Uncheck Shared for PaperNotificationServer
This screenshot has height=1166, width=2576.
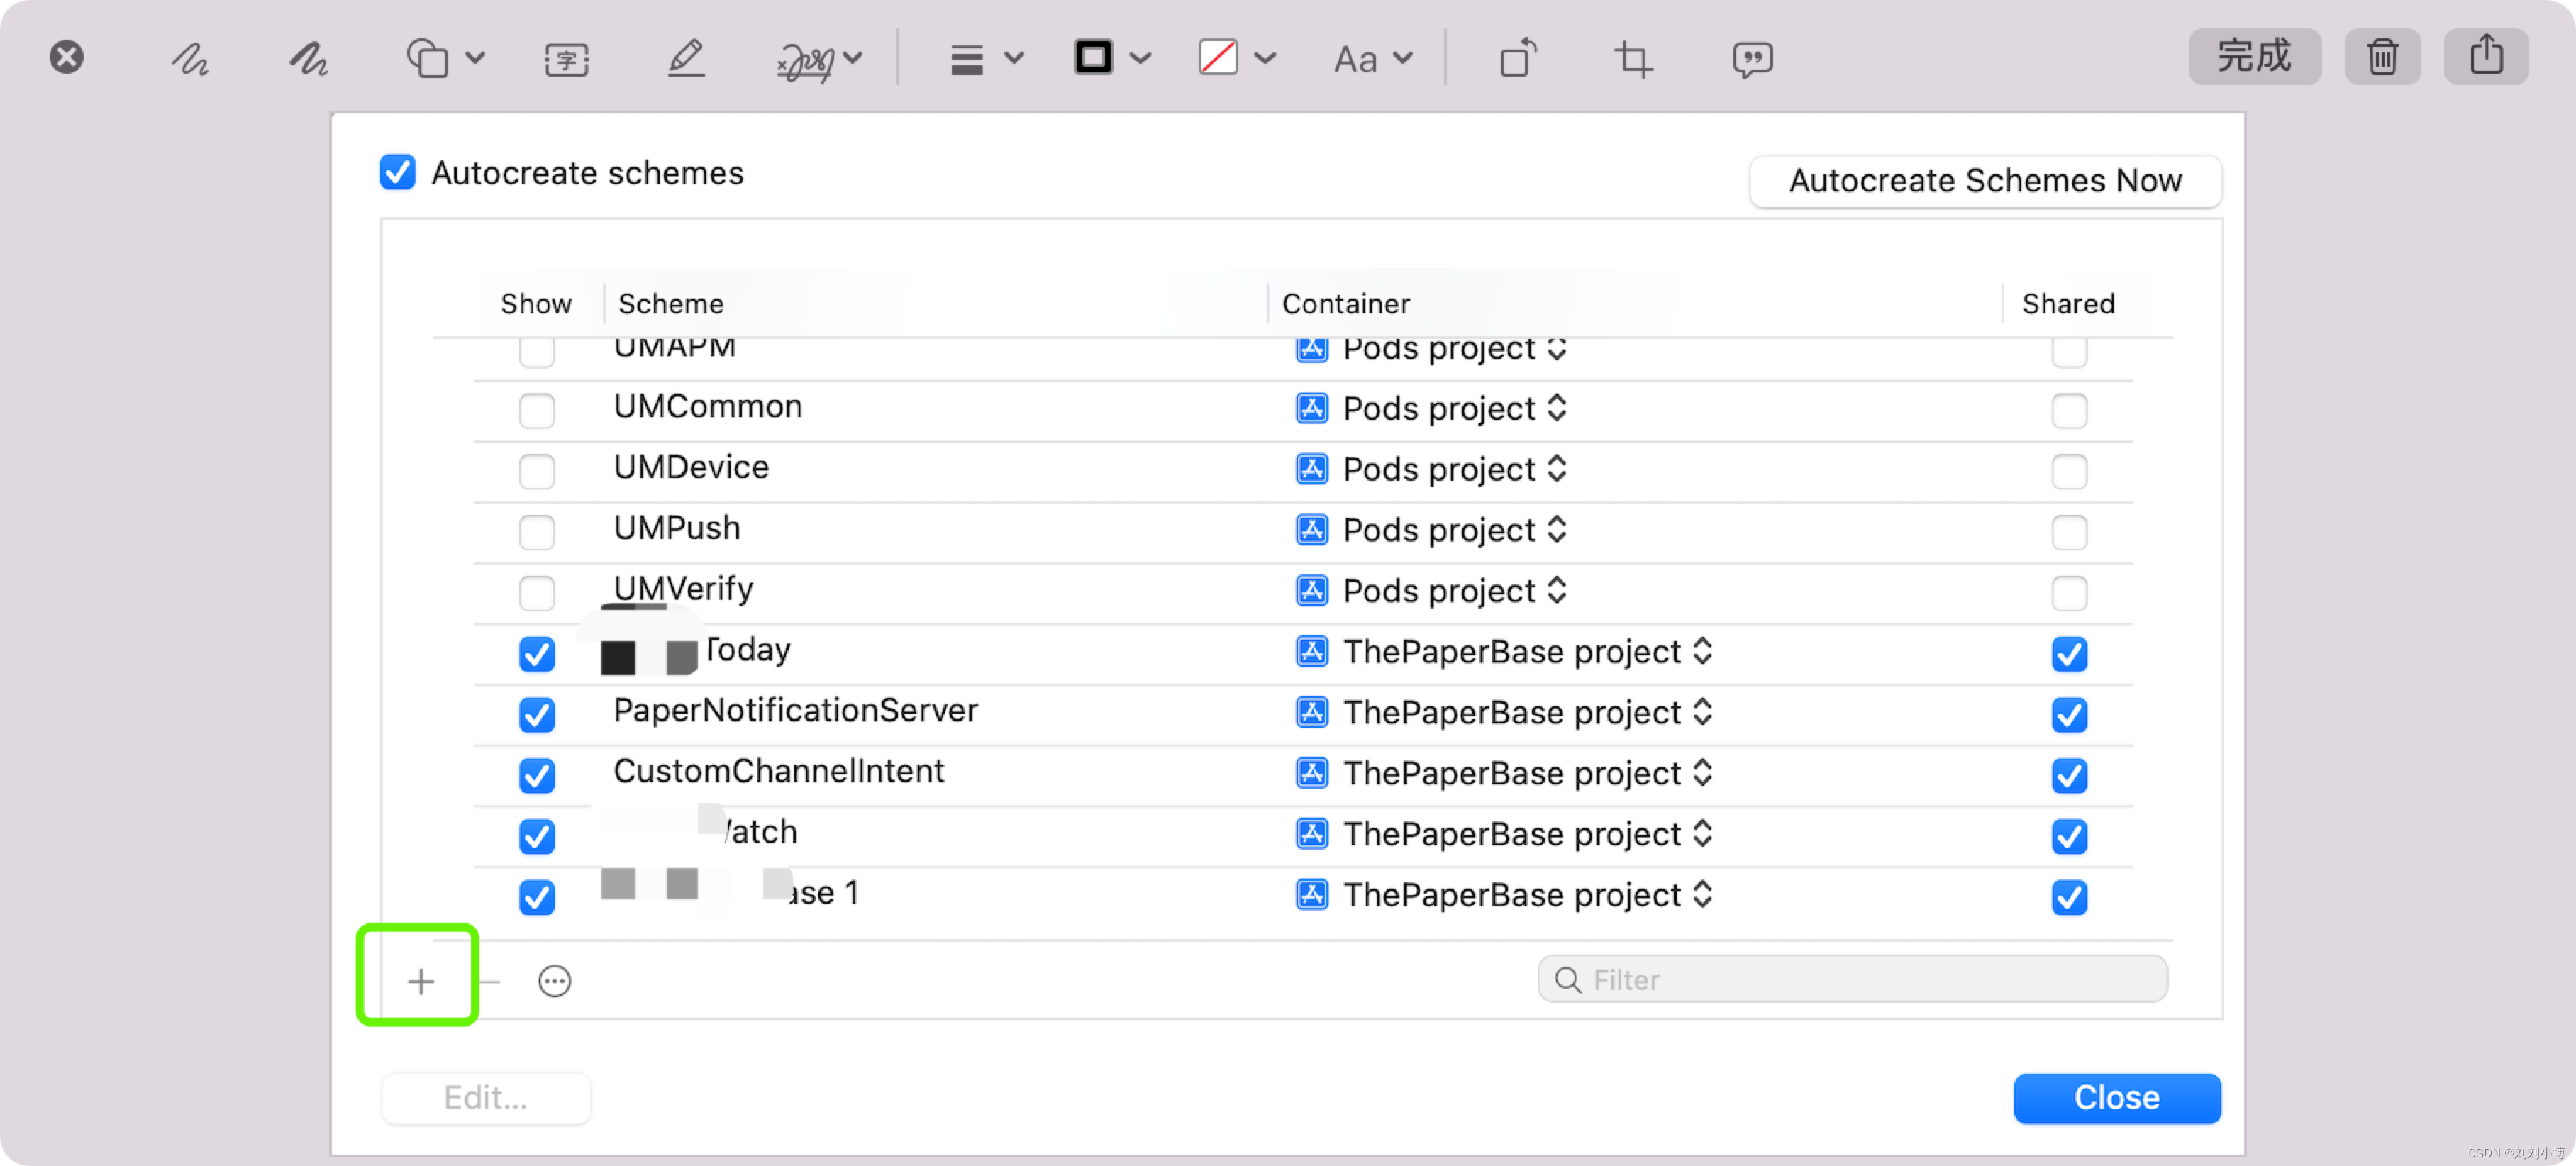tap(2068, 714)
